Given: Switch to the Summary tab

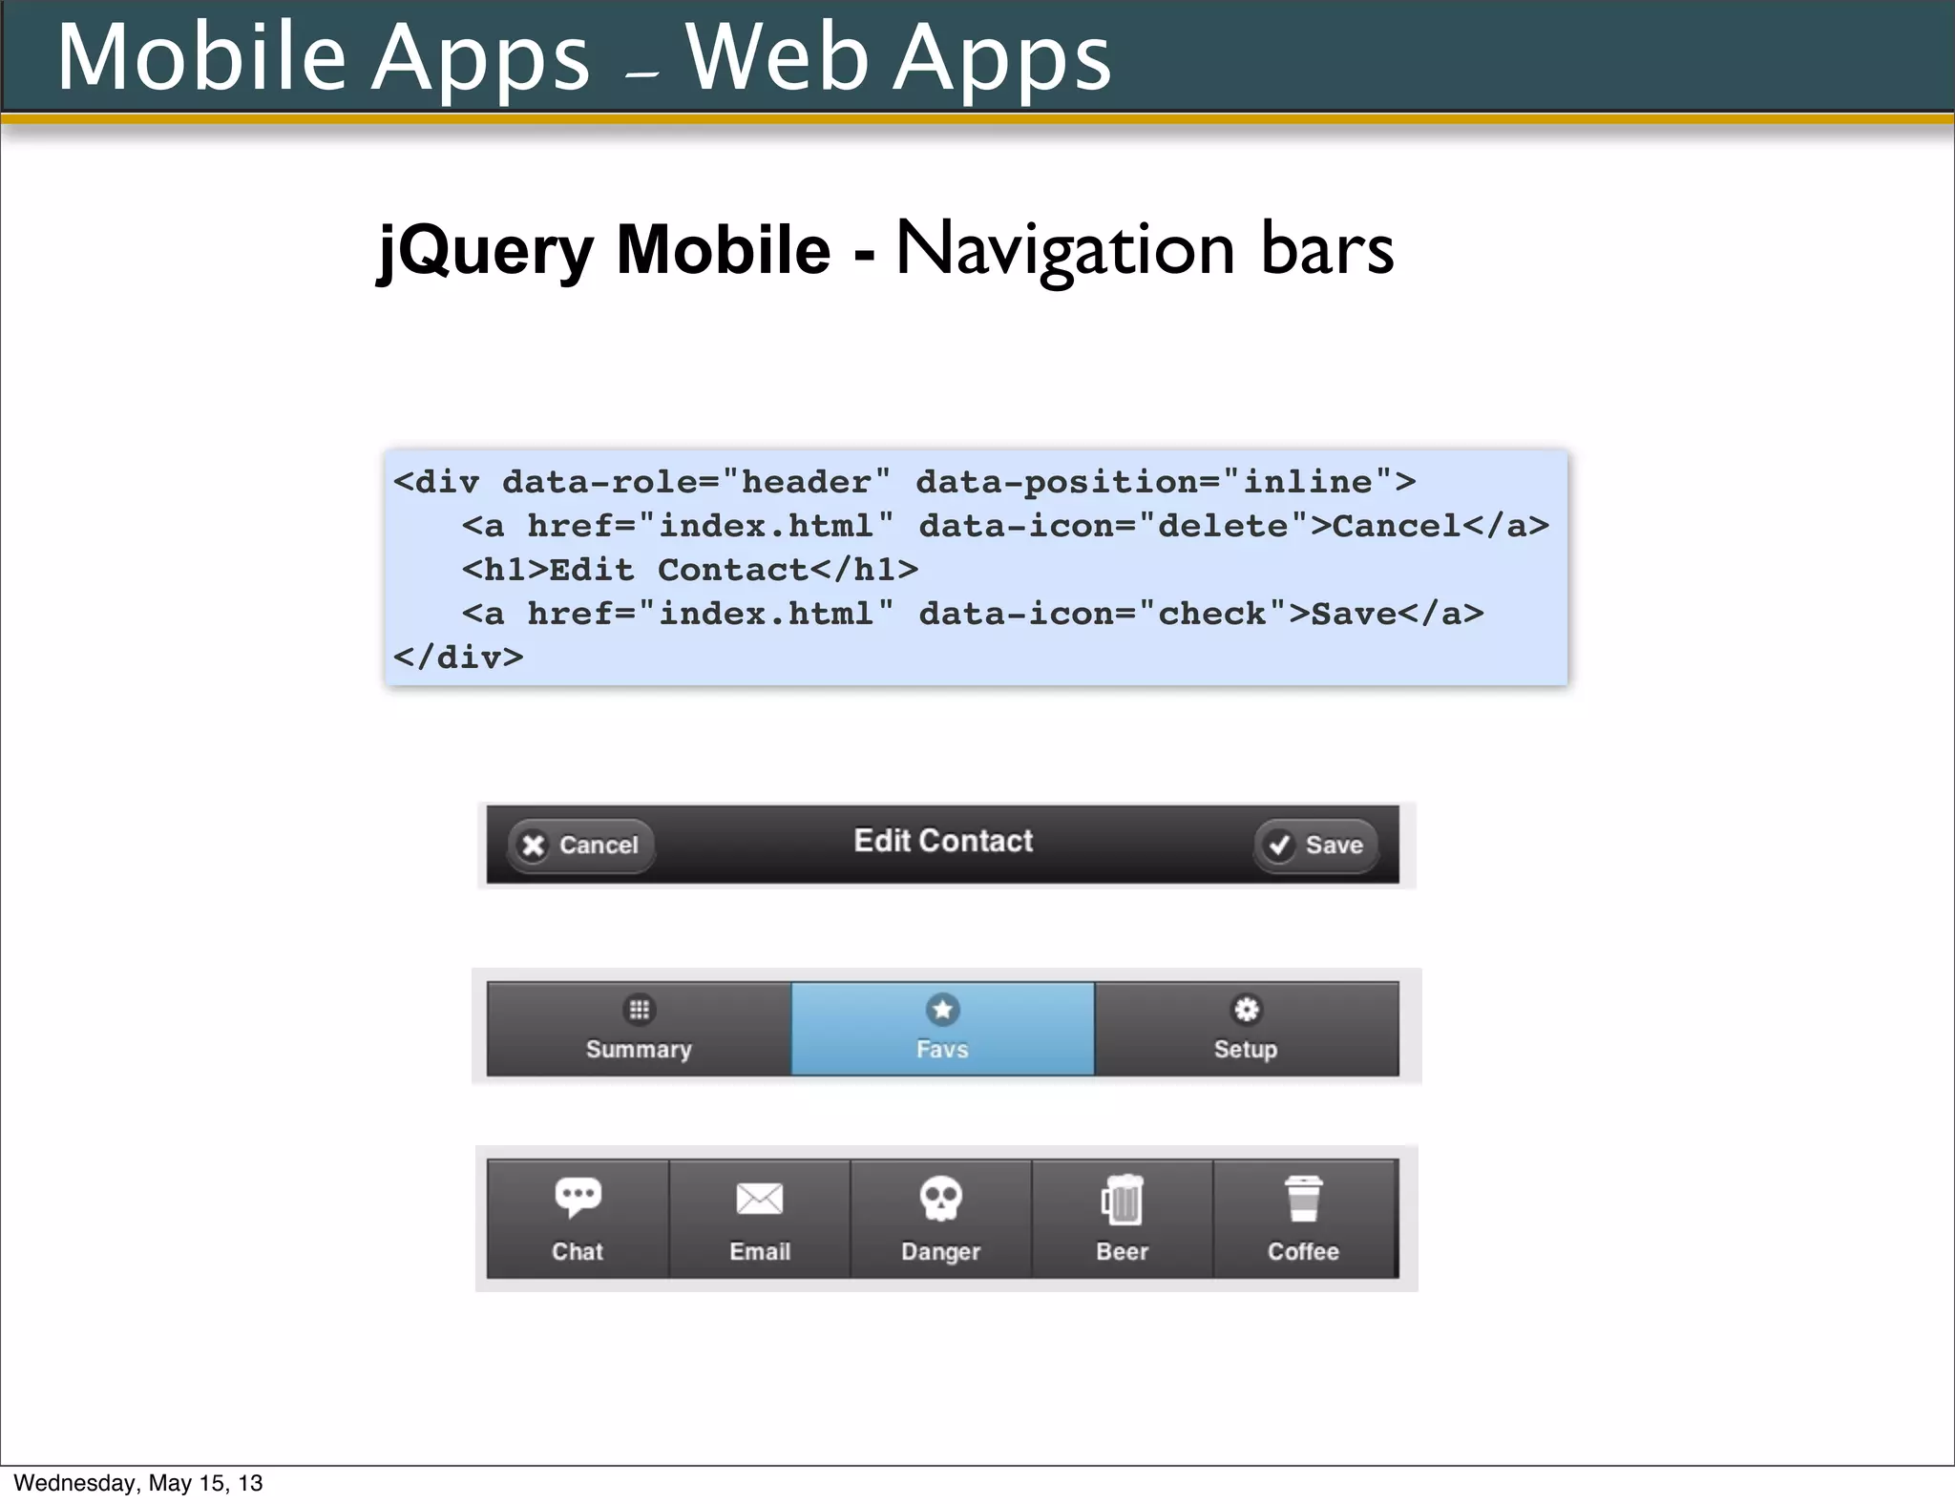Looking at the screenshot, I should click(x=639, y=1031).
